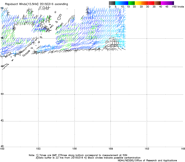This screenshot has height=162, width=185.
Task: Click the yellow 20-25 knots legend swatch
Action: click(x=138, y=3)
